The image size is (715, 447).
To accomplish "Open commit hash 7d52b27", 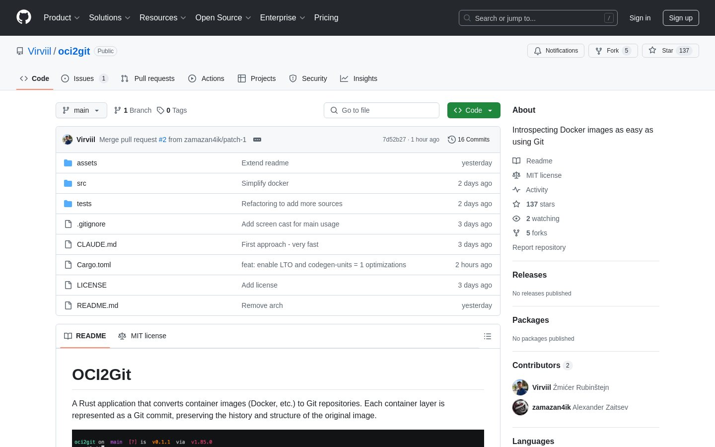I will (x=394, y=140).
